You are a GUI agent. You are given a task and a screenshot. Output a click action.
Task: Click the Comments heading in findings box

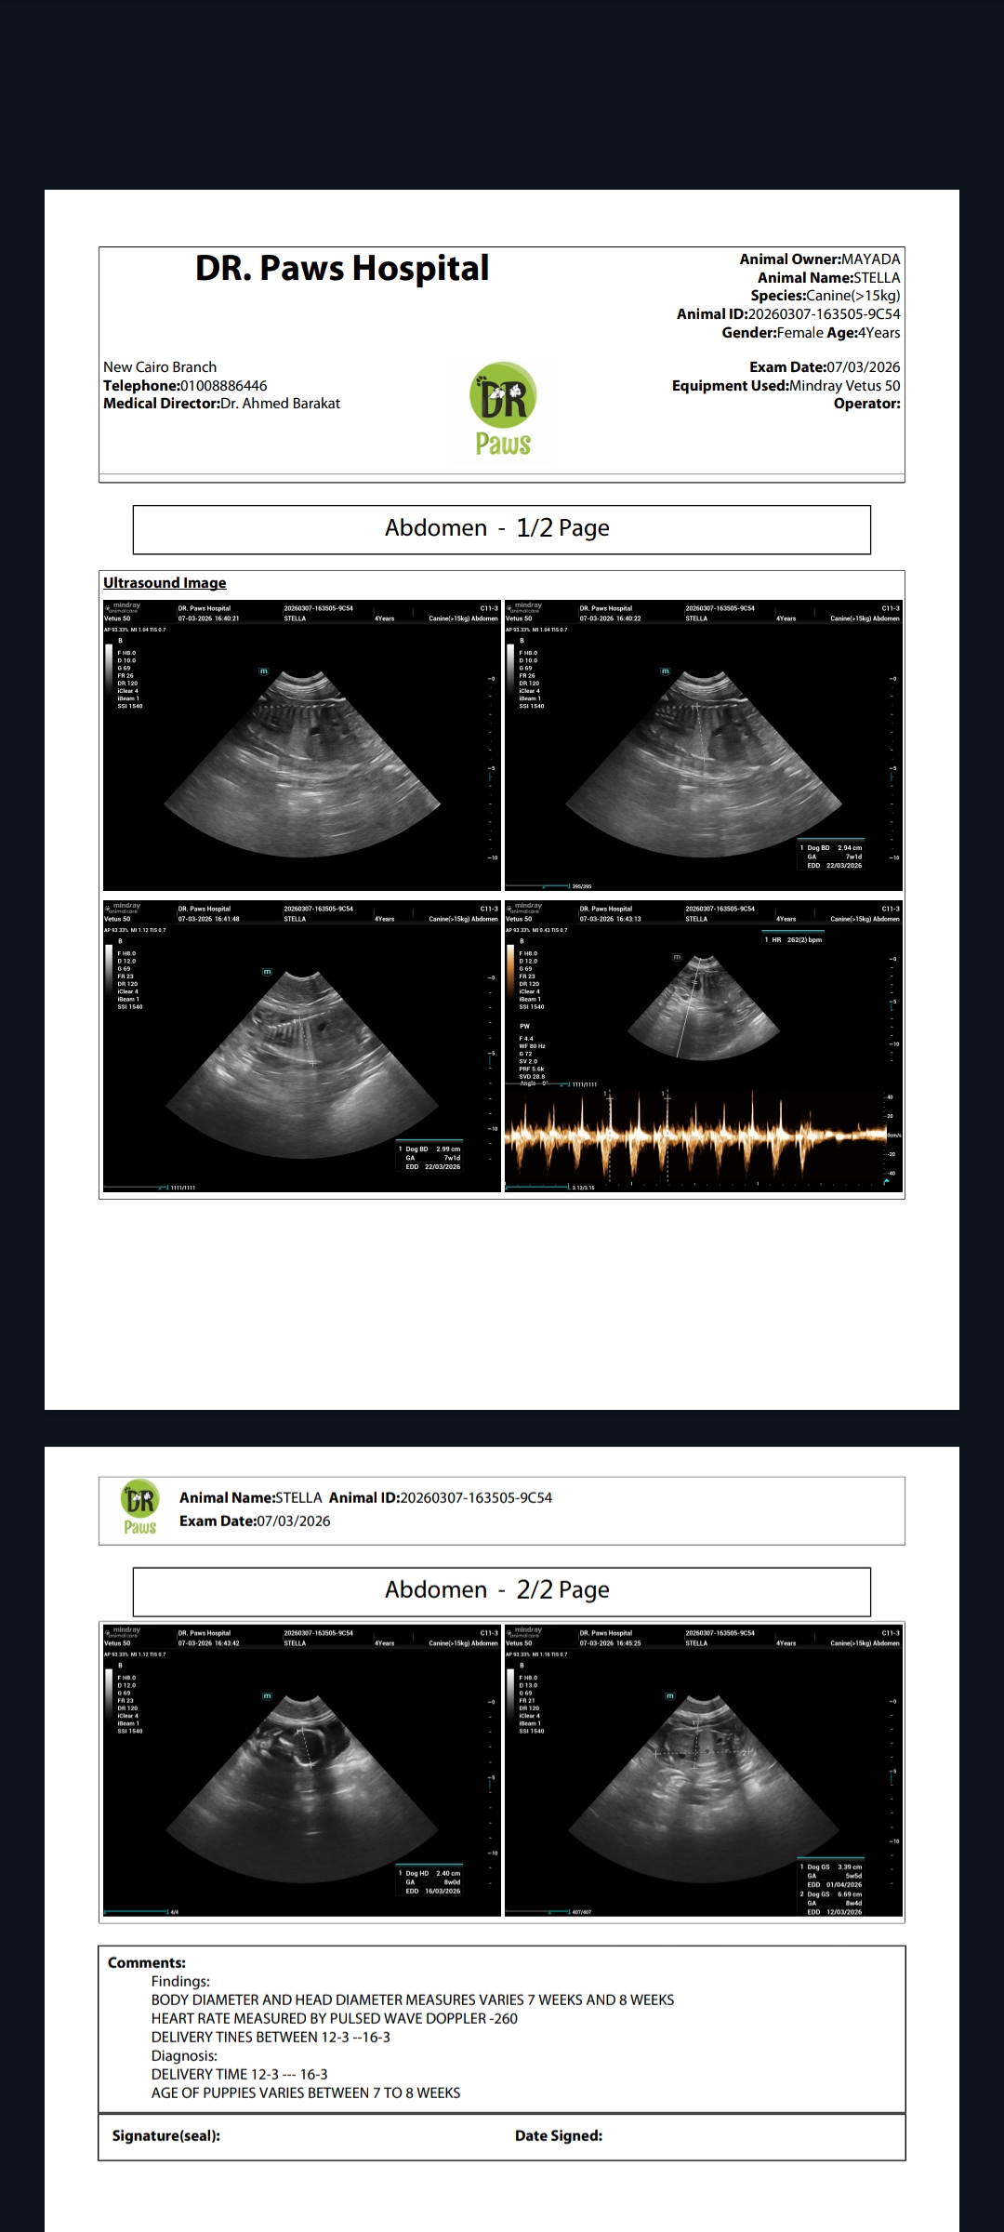(147, 1963)
